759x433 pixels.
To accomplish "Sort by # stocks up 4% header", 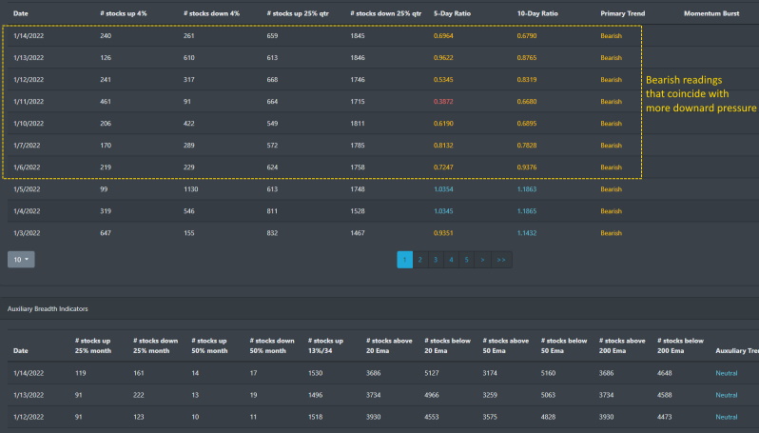I will point(124,13).
